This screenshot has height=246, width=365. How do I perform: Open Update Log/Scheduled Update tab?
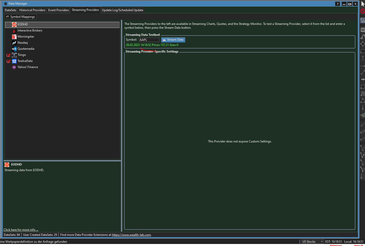pyautogui.click(x=123, y=10)
